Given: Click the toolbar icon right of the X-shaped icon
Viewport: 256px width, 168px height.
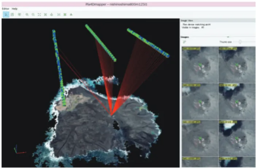Looking at the screenshot, I should tap(51, 15).
